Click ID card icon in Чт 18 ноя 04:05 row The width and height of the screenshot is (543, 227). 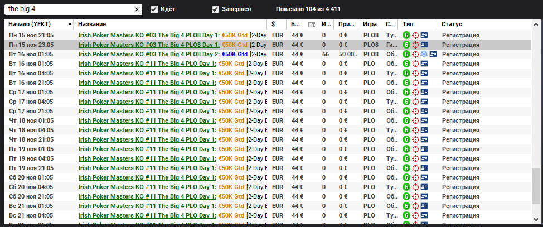(424, 130)
